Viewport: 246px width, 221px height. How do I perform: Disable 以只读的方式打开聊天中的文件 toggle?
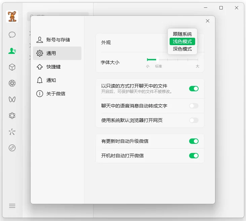[194, 89]
